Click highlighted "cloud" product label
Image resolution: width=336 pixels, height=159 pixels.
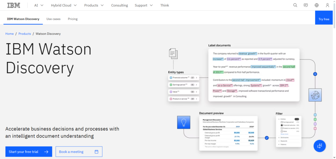290,80
